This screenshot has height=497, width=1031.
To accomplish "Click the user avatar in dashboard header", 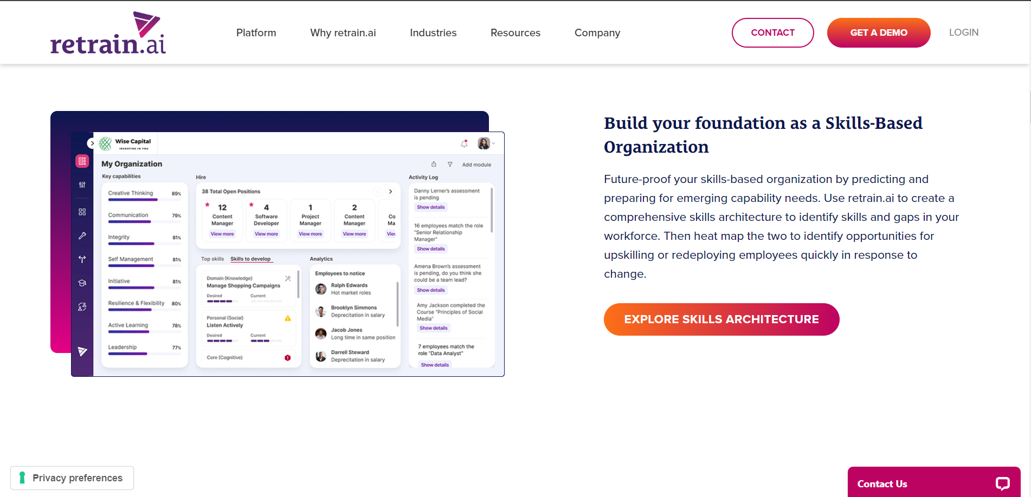I will click(484, 143).
